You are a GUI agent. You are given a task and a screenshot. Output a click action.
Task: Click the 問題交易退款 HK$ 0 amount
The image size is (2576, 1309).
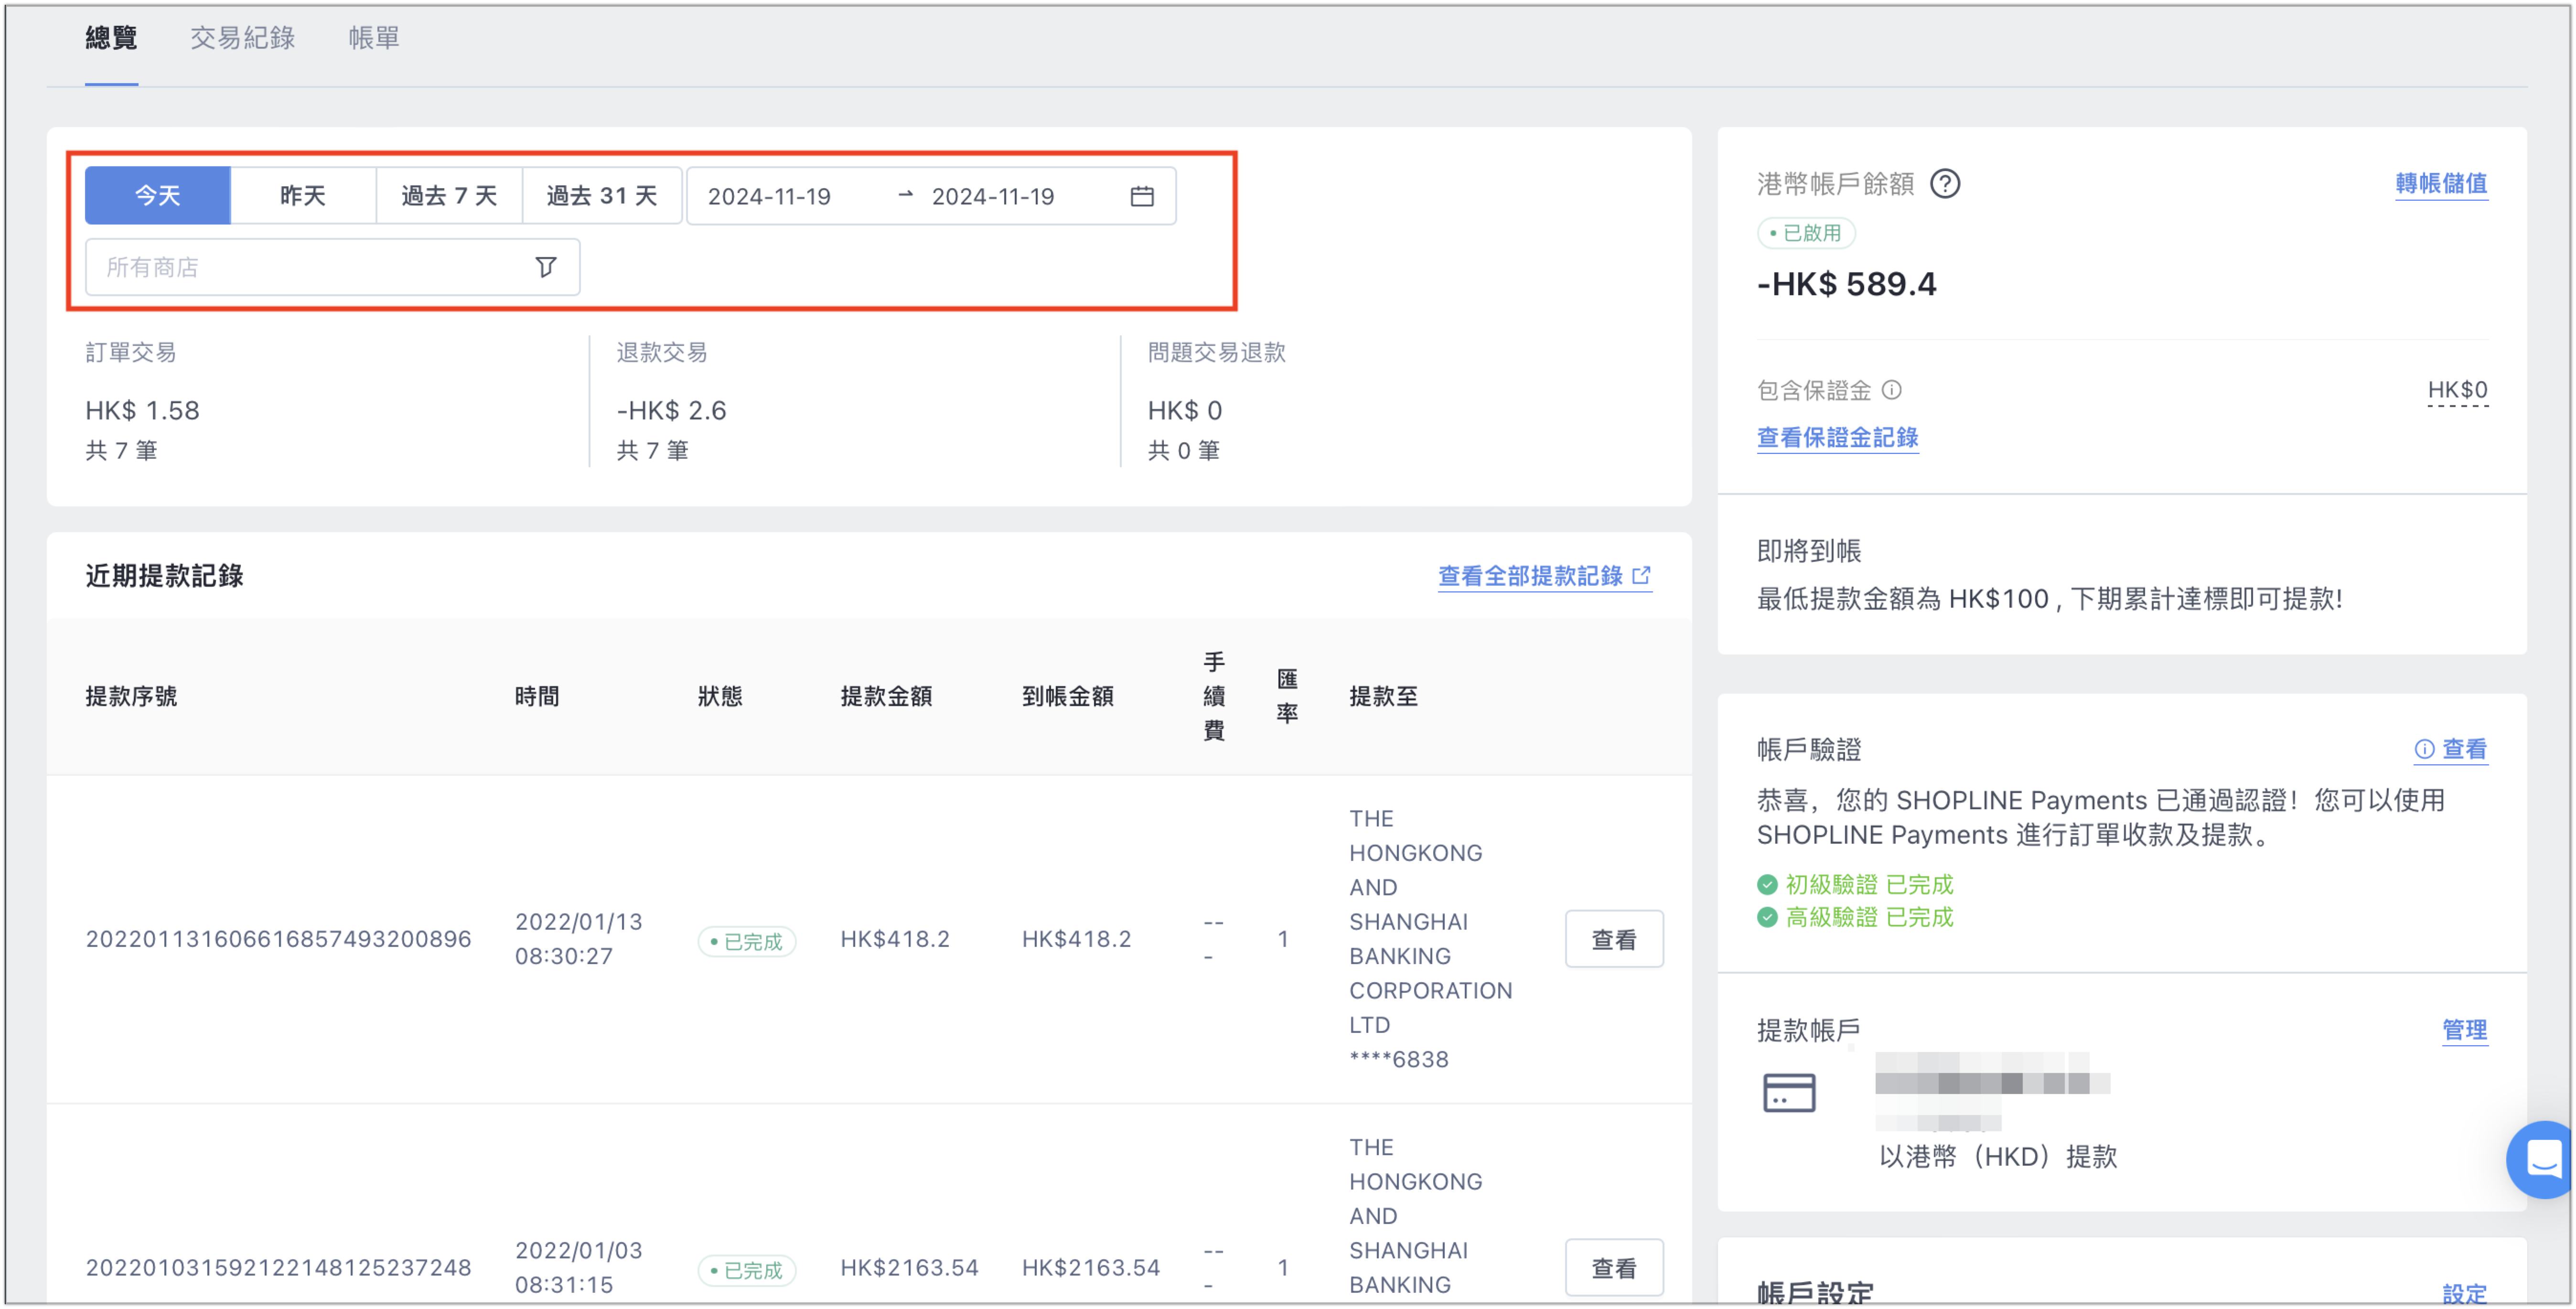(x=1184, y=411)
